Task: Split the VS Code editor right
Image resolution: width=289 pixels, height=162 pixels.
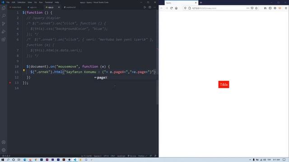Action: coord(150,7)
